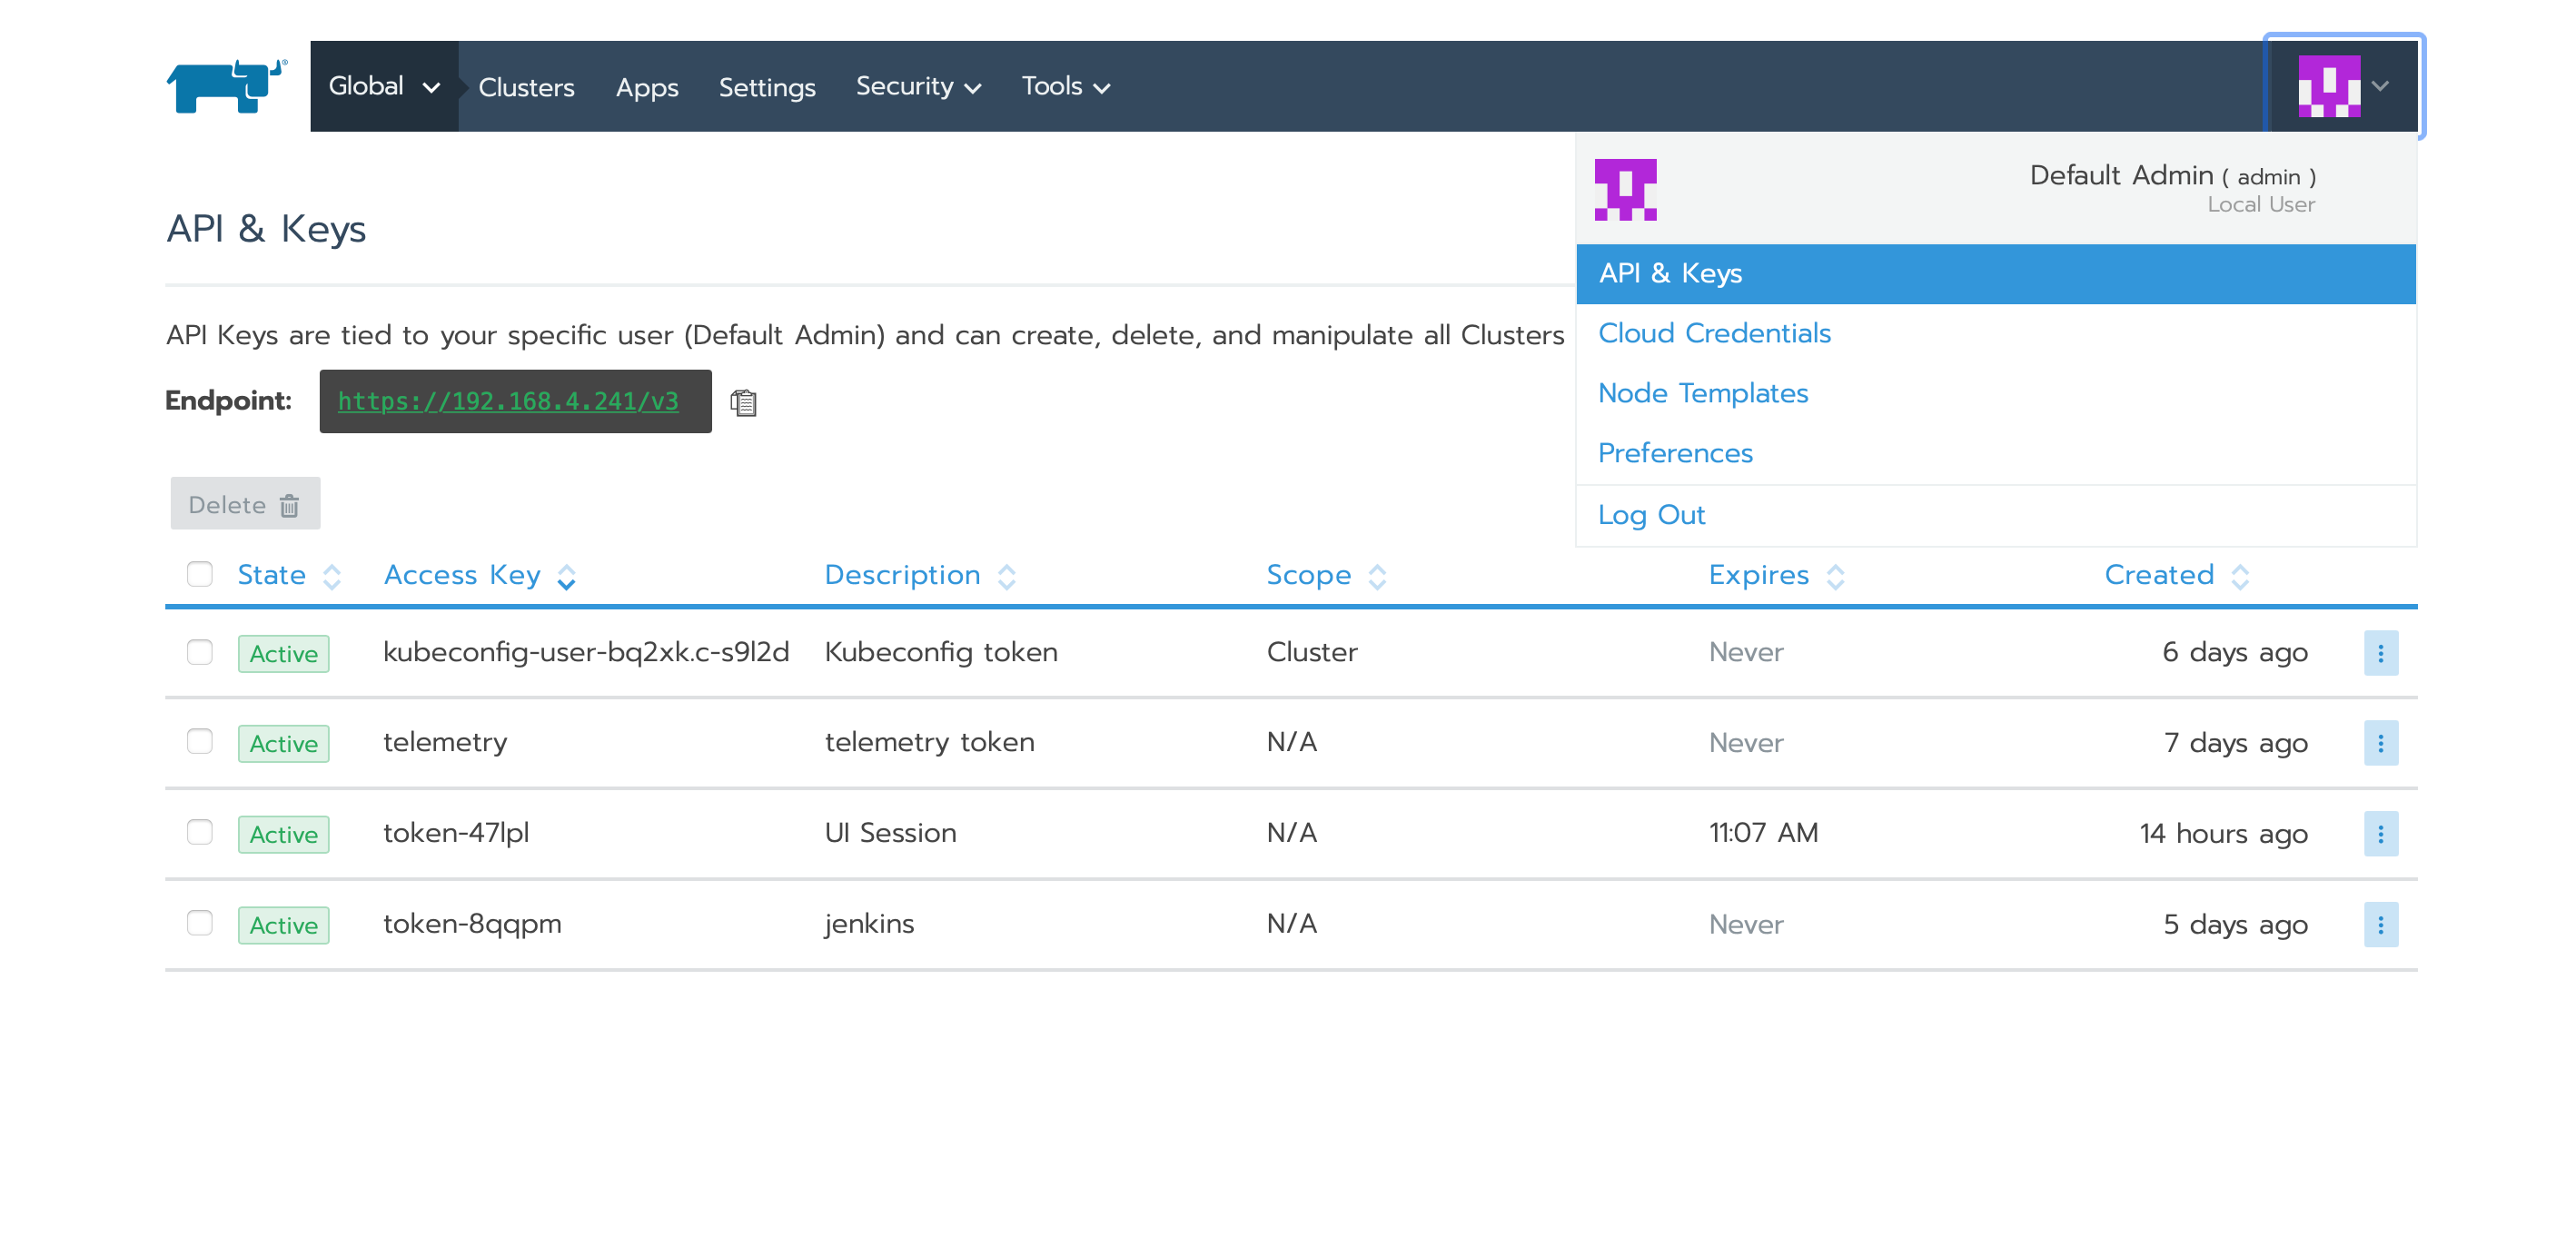The image size is (2576, 1237).
Task: Open three-dot menu for token-47lpl row
Action: point(2380,833)
